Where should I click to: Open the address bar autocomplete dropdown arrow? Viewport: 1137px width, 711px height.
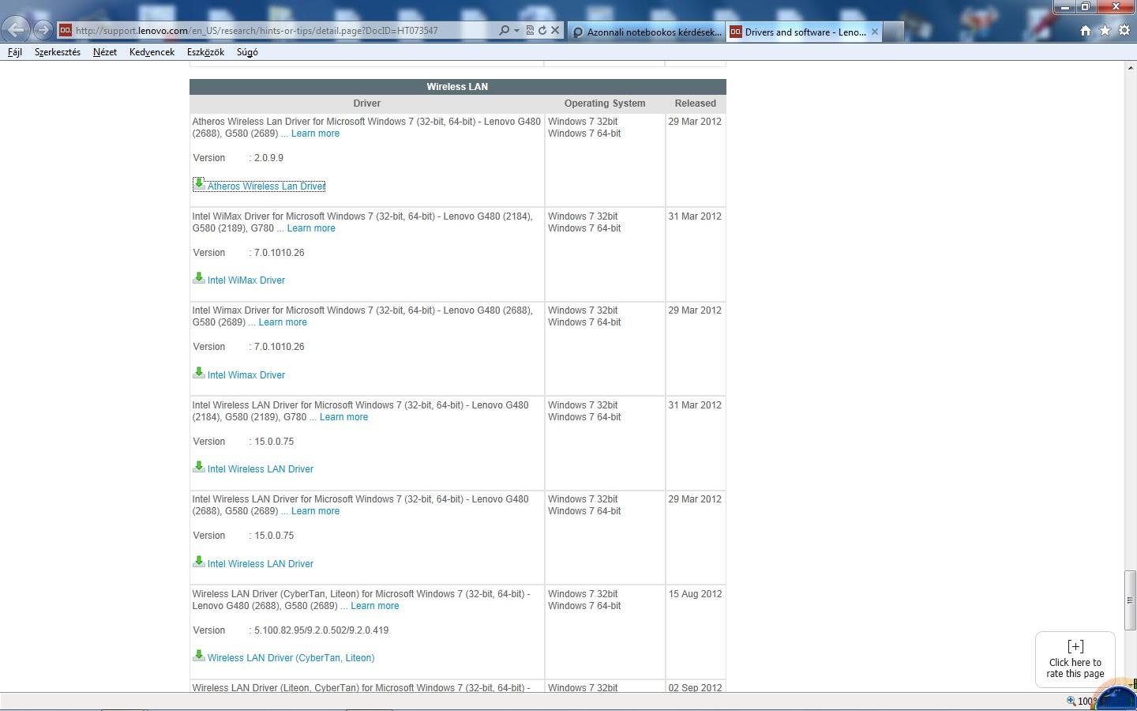pyautogui.click(x=516, y=31)
